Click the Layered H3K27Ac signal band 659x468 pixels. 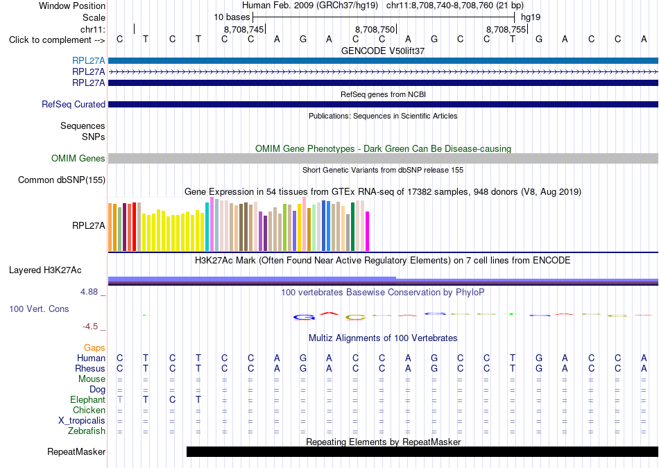pyautogui.click(x=383, y=281)
